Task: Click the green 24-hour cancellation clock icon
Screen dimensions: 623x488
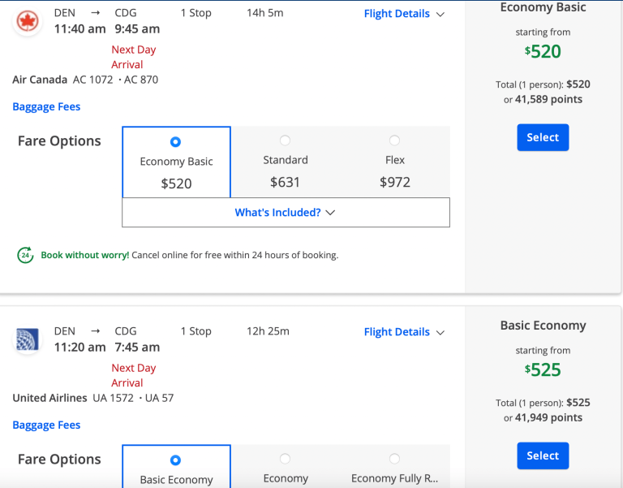Action: [x=26, y=255]
